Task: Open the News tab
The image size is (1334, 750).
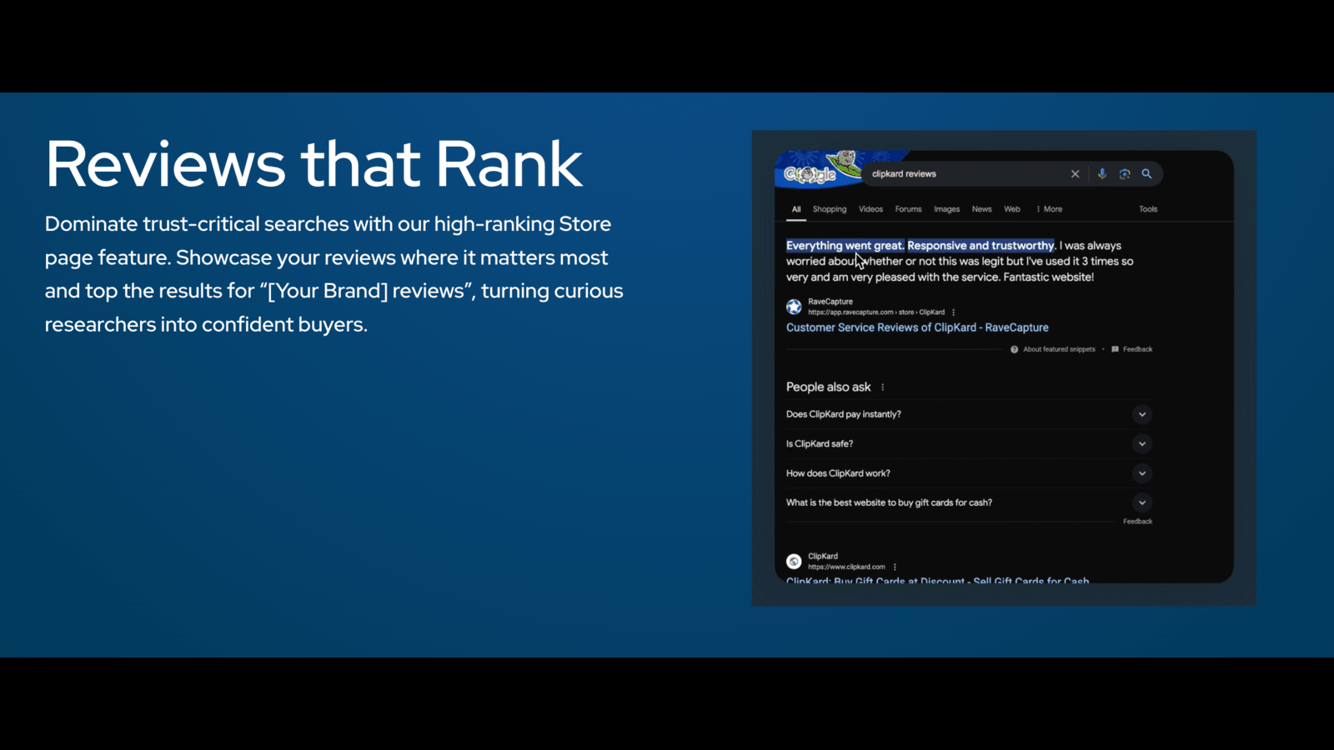Action: [982, 209]
